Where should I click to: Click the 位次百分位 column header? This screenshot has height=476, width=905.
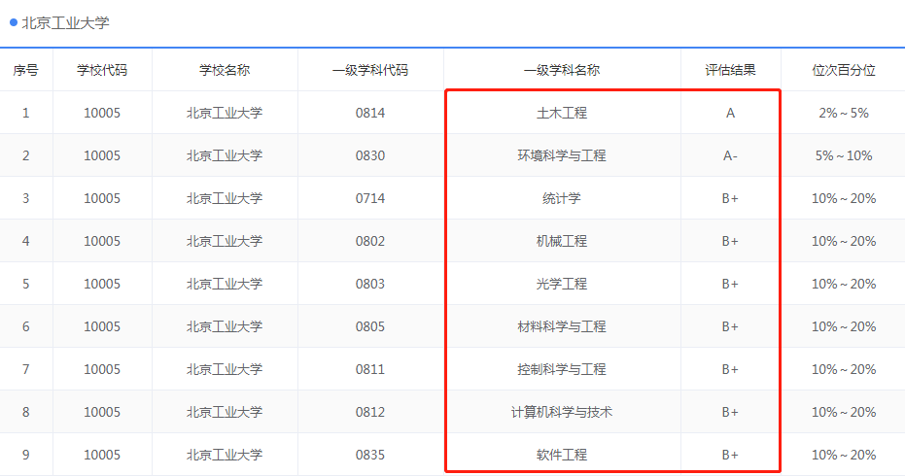pyautogui.click(x=843, y=70)
